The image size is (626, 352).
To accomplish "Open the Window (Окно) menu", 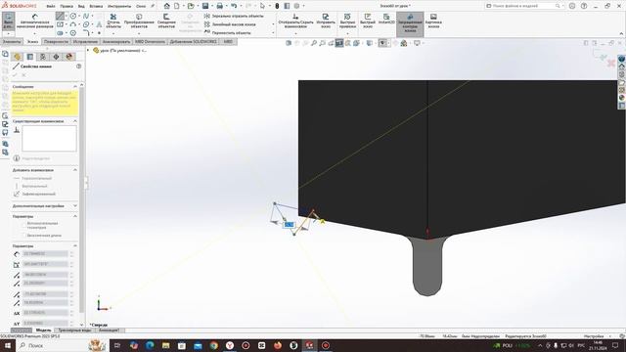I will [141, 6].
